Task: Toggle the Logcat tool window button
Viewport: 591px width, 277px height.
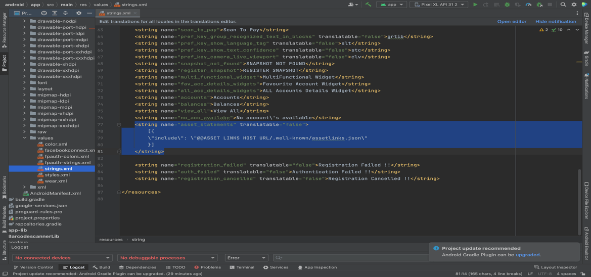Action: pyautogui.click(x=74, y=267)
